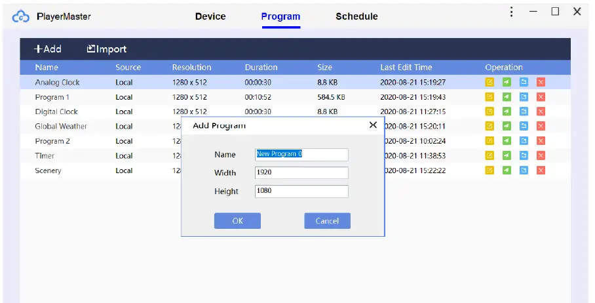This screenshot has height=303, width=595.
Task: Publish Global Weather using the green icon
Action: [507, 126]
